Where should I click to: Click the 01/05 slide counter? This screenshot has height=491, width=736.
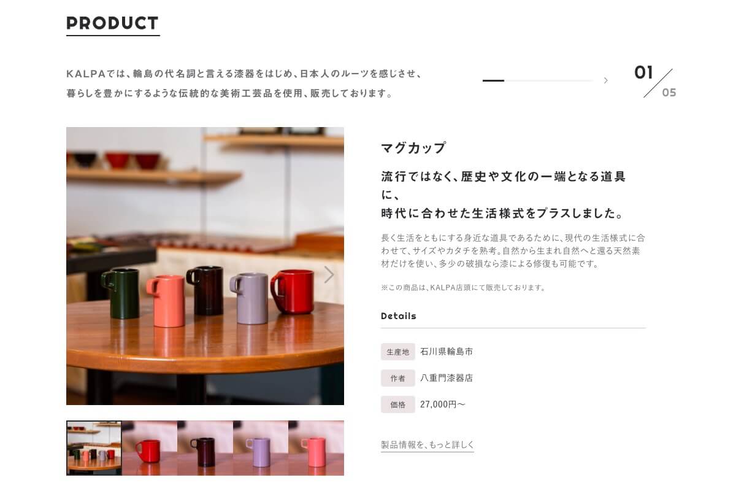[x=655, y=82]
